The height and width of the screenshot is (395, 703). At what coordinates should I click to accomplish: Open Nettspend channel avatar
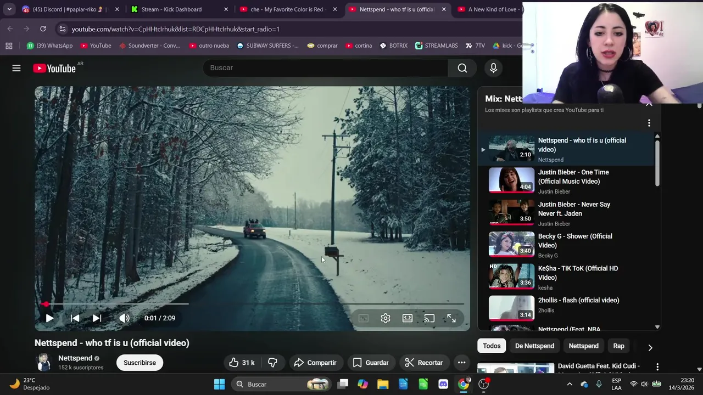point(44,363)
